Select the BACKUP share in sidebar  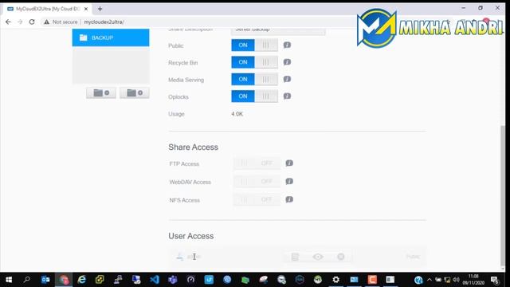click(111, 37)
